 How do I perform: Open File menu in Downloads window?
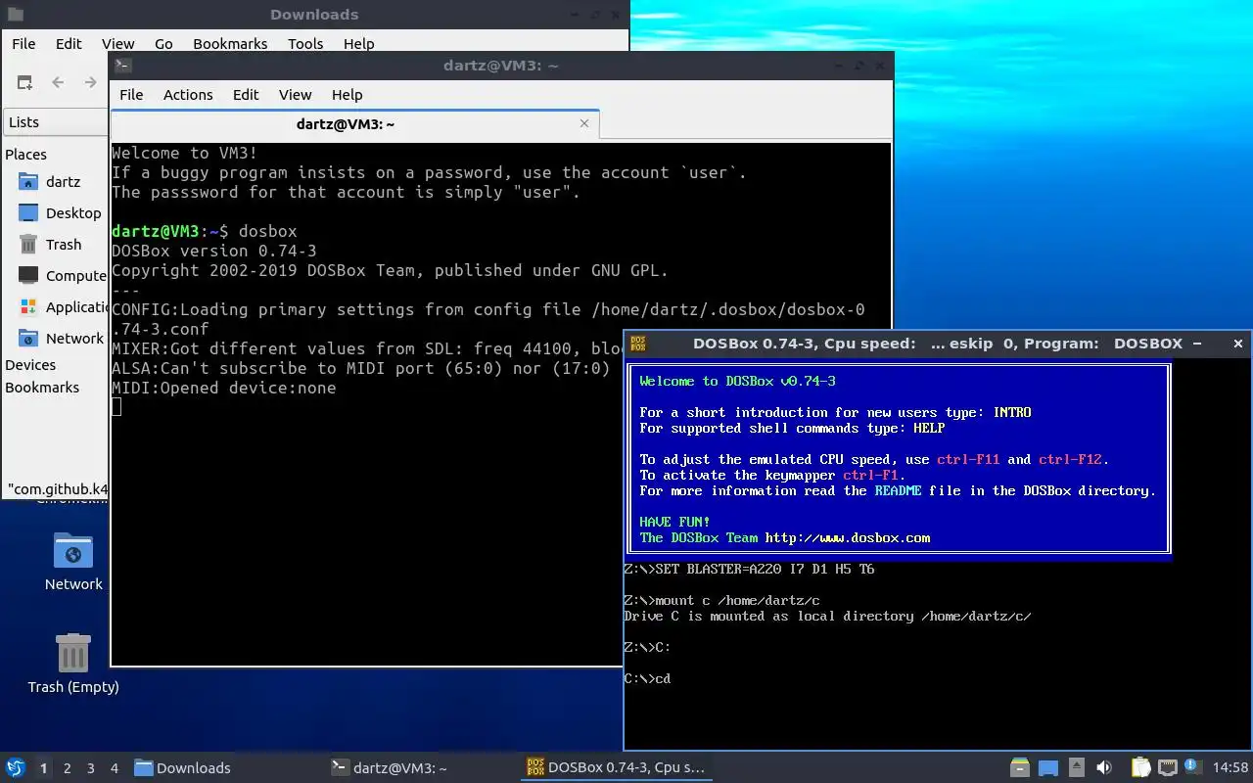[x=23, y=43]
